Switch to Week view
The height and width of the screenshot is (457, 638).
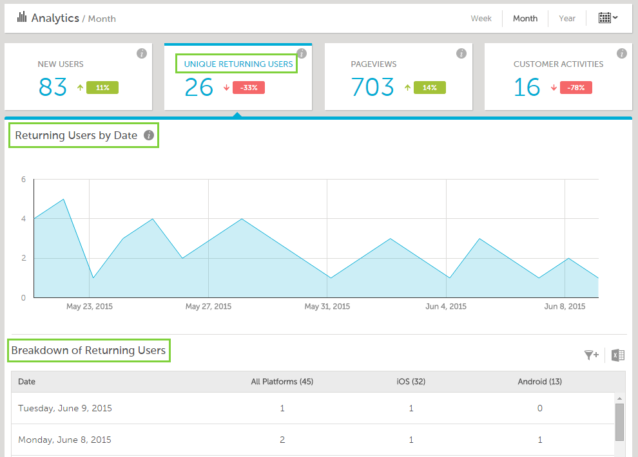point(481,18)
